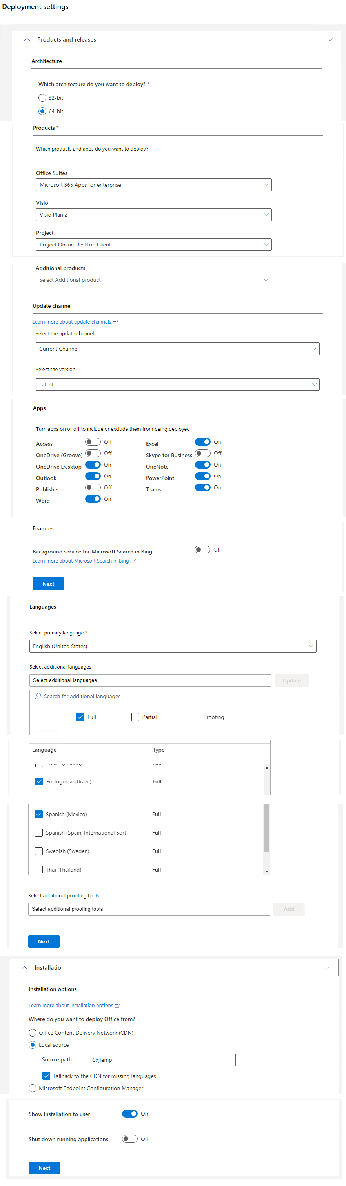This screenshot has width=346, height=1186.
Task: Click the Products and releases checkmark icon
Action: point(330,40)
